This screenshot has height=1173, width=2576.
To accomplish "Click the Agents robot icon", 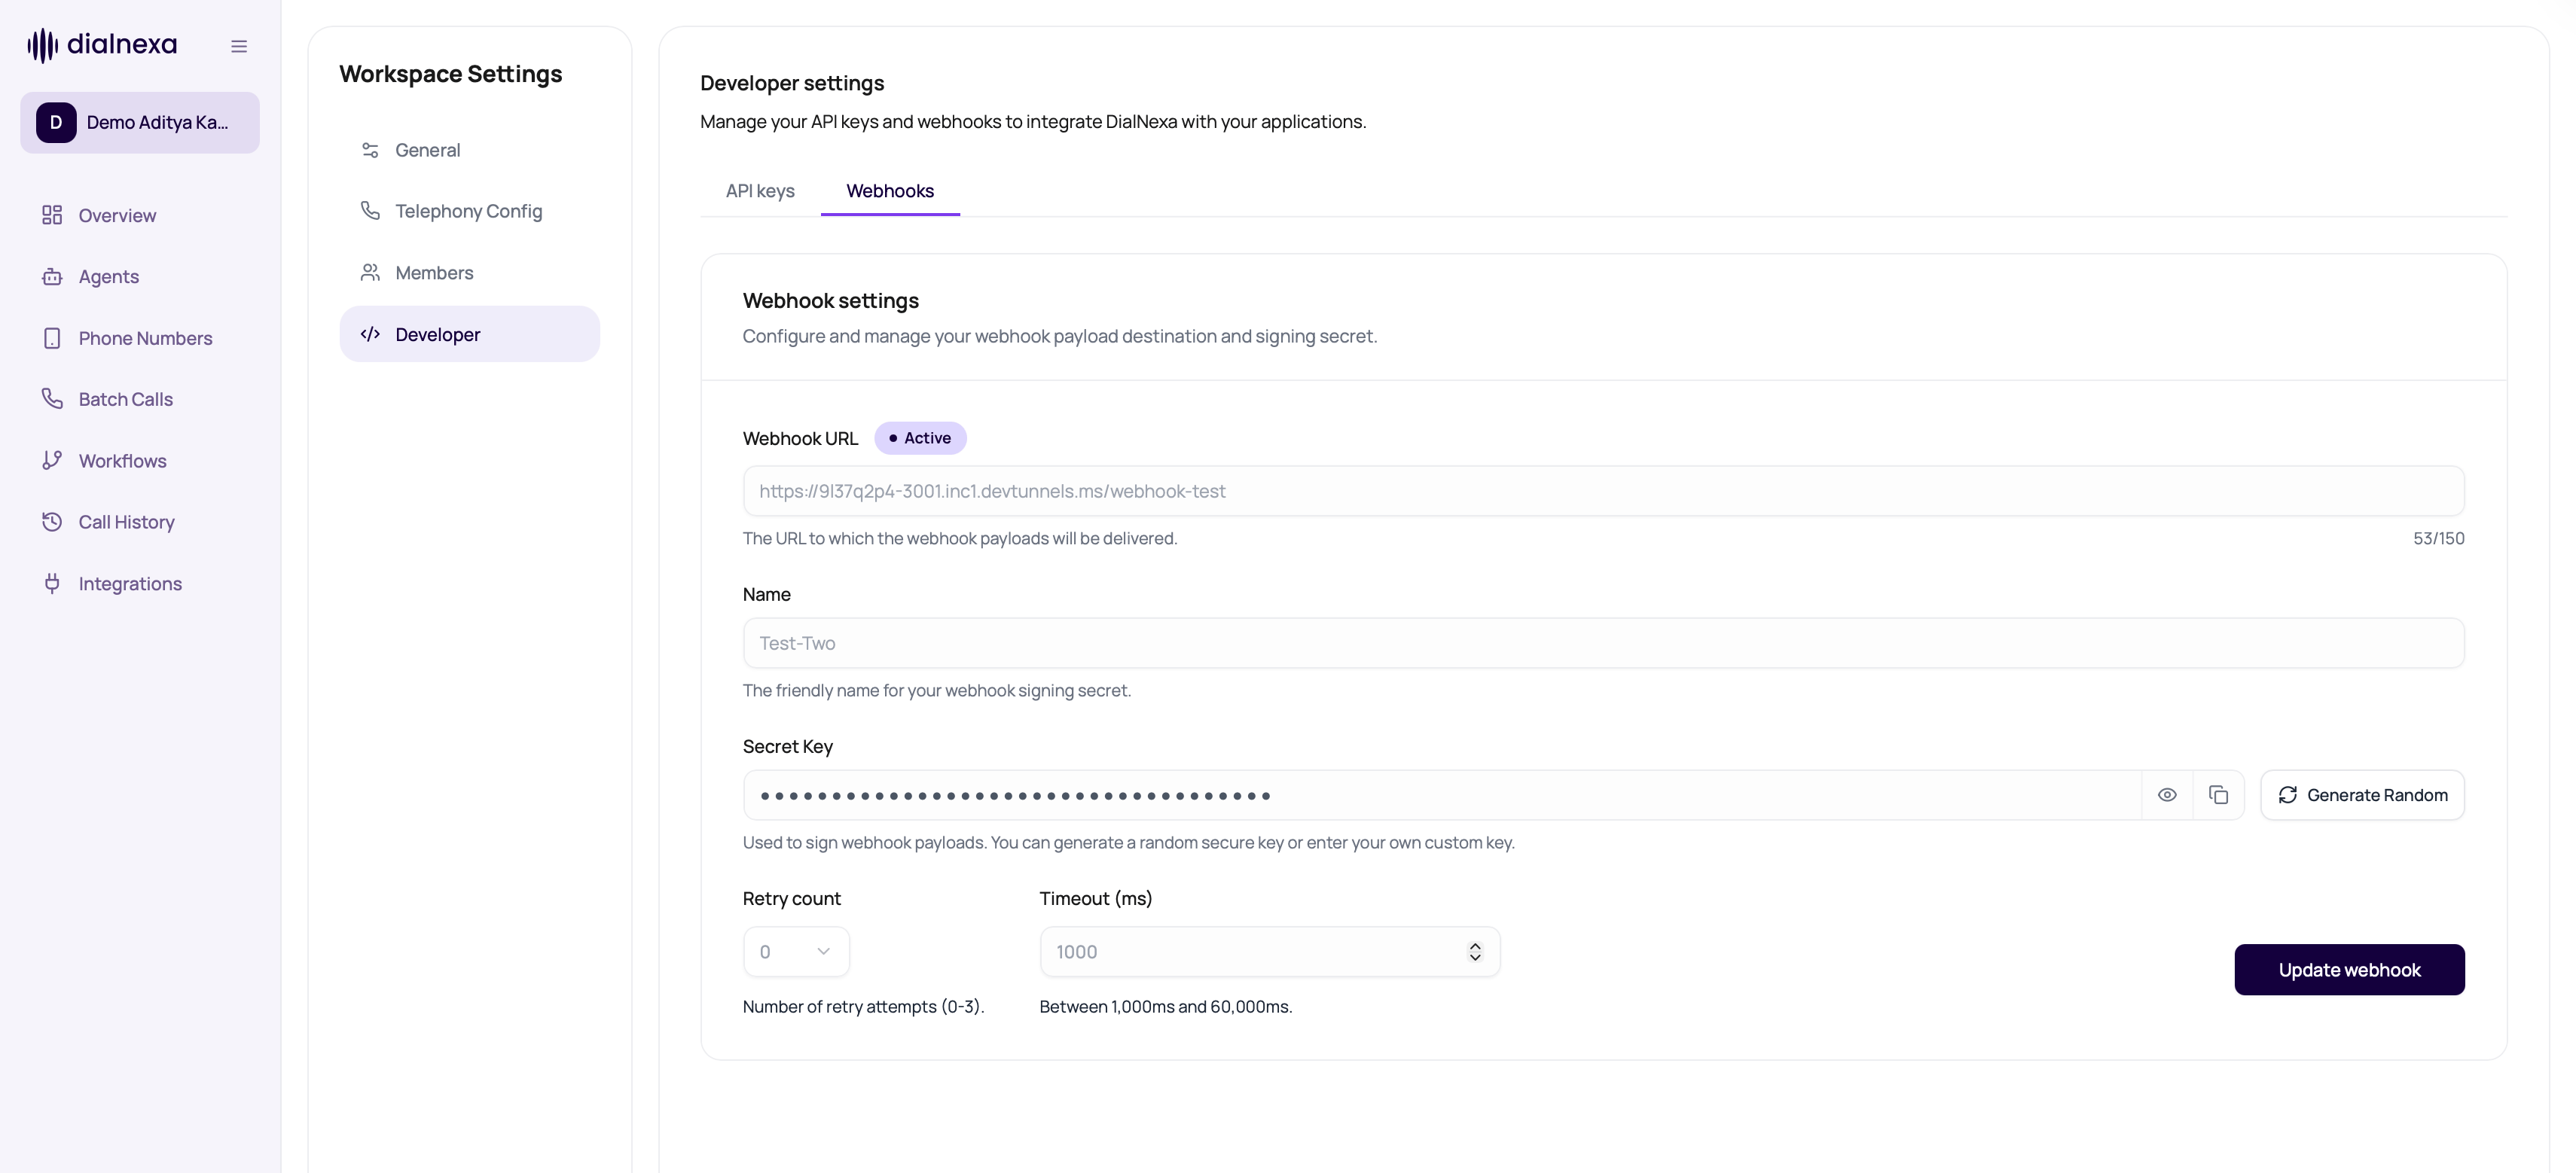I will click(52, 277).
